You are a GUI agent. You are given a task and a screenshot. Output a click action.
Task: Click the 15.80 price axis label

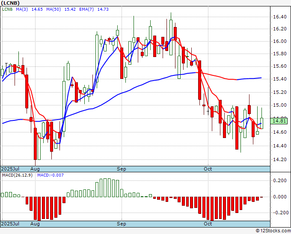(x=280, y=54)
